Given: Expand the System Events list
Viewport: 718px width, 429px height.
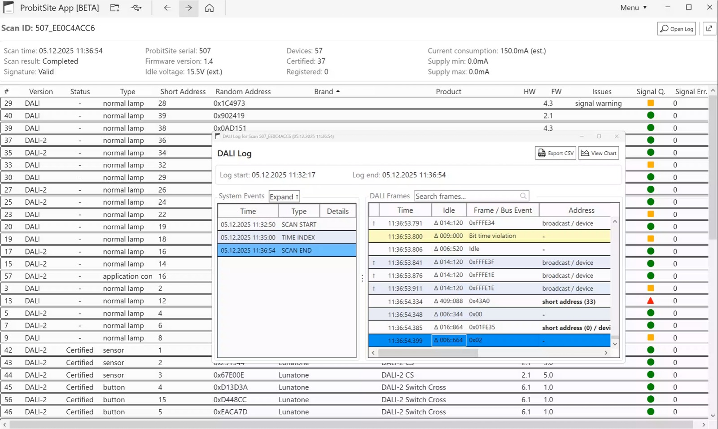Looking at the screenshot, I should [284, 197].
